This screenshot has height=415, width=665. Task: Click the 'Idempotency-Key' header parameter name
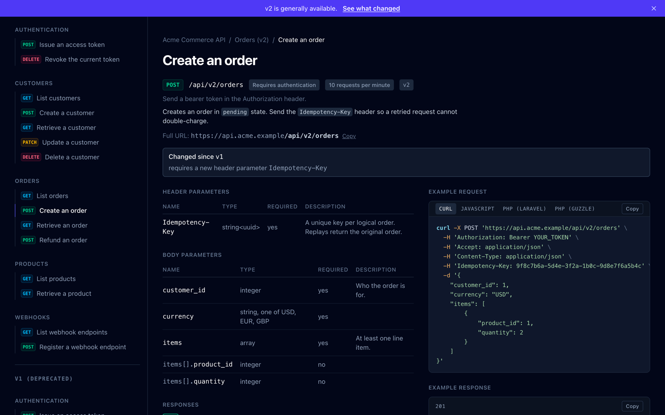click(x=186, y=227)
